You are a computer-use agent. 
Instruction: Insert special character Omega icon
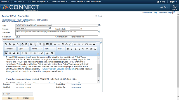(x=70, y=44)
